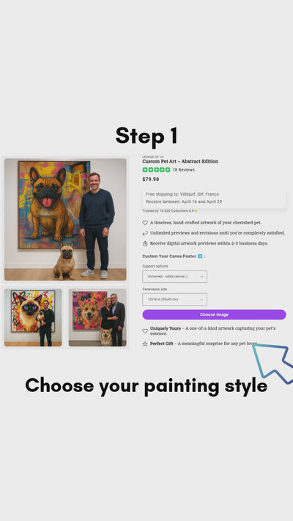Select the Siamese cat painting thumbnail
293x521 pixels.
(33, 317)
